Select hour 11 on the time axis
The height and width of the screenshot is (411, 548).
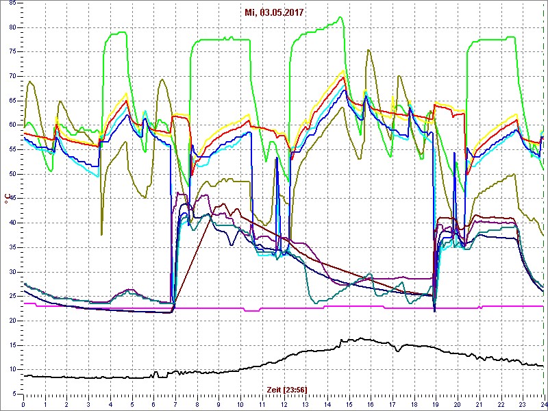[262, 404]
